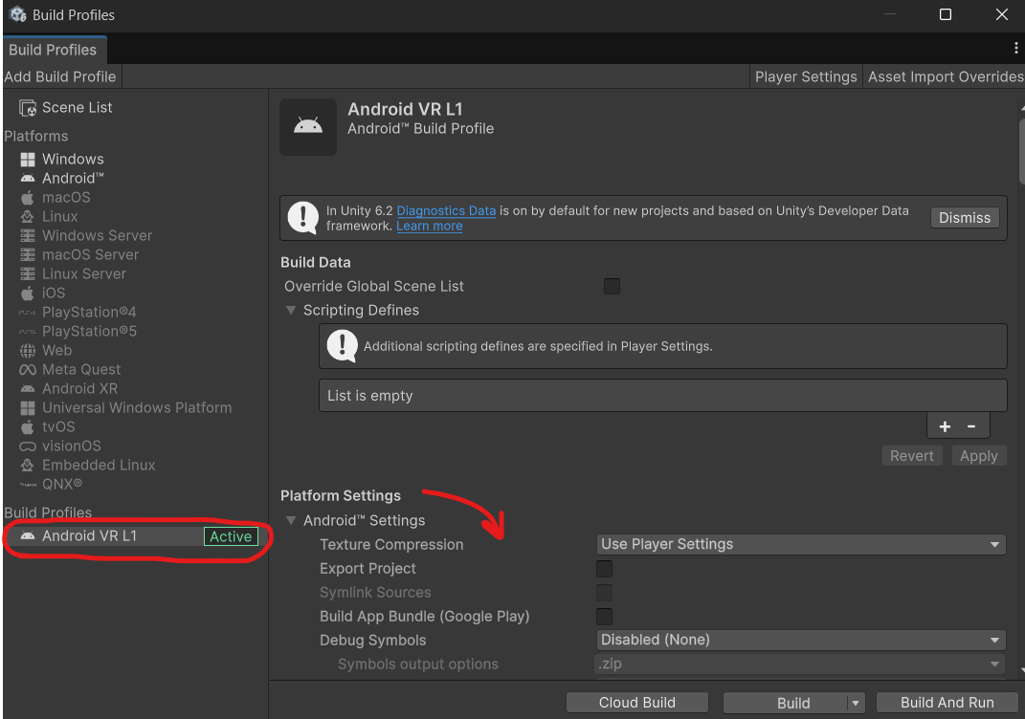Select the Android VR L1 build profile
1025x719 pixels.
89,536
